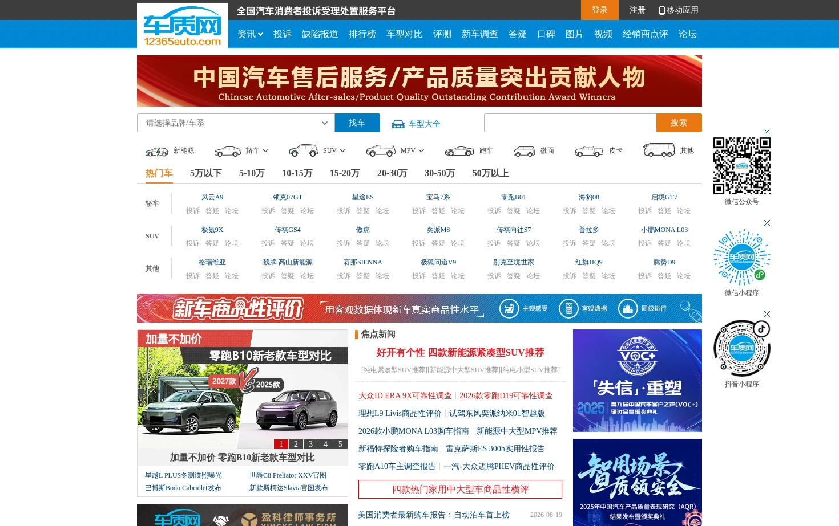839x526 pixels.
Task: Close the 抖音小程序 QR panel
Action: point(767,314)
